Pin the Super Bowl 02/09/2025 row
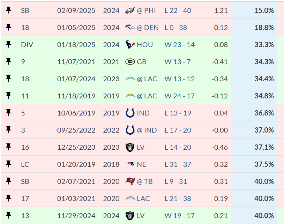The width and height of the screenshot is (284, 224). pyautogui.click(x=8, y=10)
